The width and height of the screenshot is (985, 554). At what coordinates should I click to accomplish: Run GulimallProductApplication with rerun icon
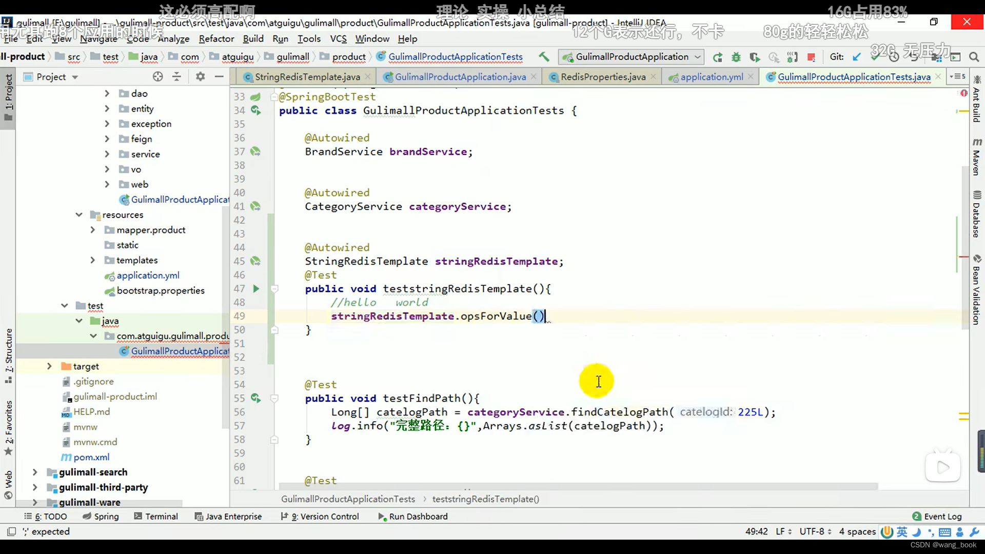(x=718, y=57)
